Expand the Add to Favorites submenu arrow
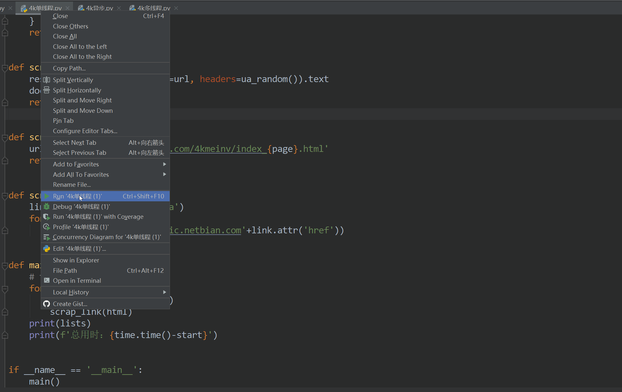622x392 pixels. pyautogui.click(x=164, y=164)
